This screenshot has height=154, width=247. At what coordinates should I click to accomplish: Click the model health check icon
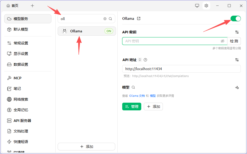[237, 87]
